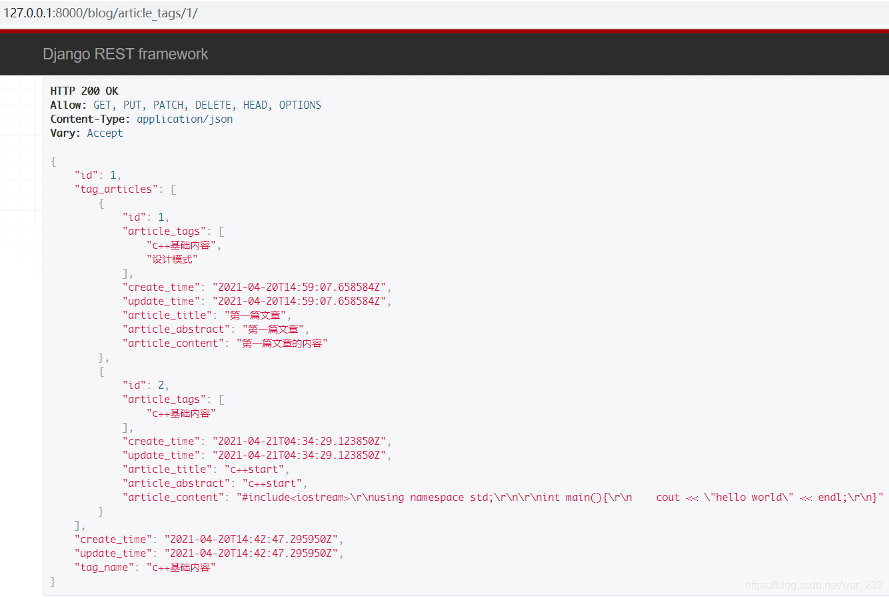Click the "设计模式" tag string
Viewport: 889px width, 597px height.
click(172, 259)
